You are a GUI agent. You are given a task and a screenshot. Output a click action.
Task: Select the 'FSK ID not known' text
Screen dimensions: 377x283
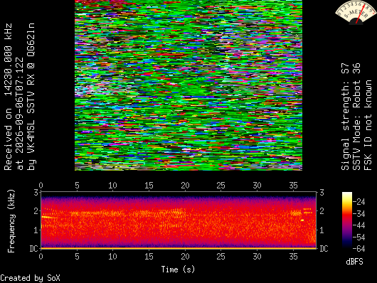pyautogui.click(x=368, y=125)
